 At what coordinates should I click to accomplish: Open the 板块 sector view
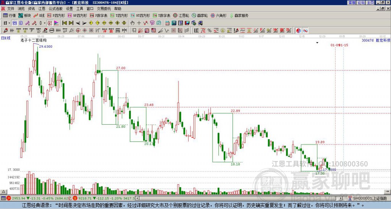[24, 15]
